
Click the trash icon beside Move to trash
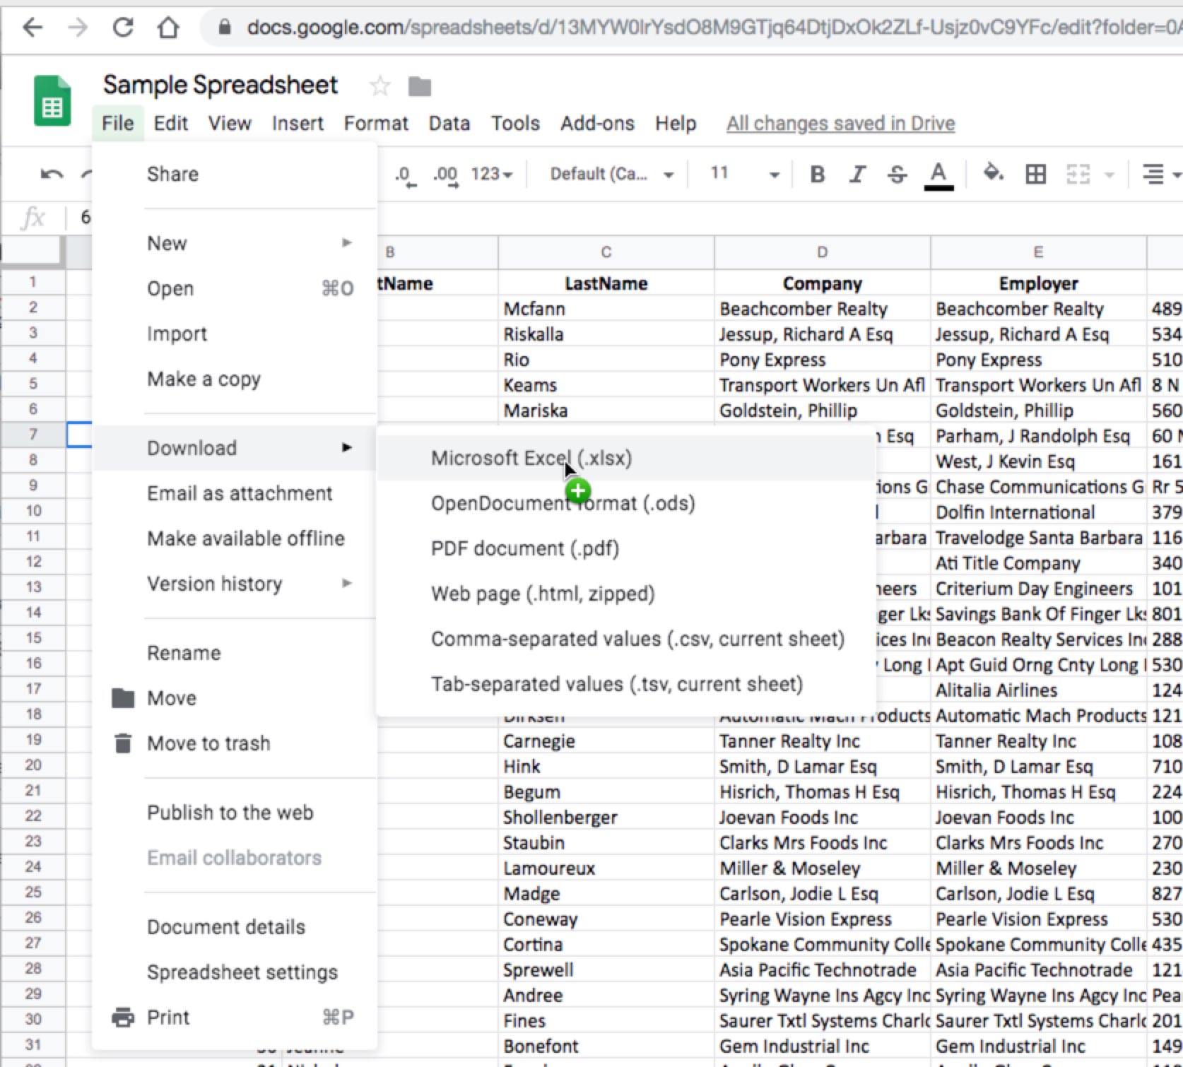click(x=123, y=743)
